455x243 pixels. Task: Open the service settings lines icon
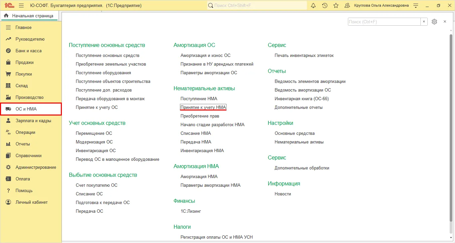(416, 6)
